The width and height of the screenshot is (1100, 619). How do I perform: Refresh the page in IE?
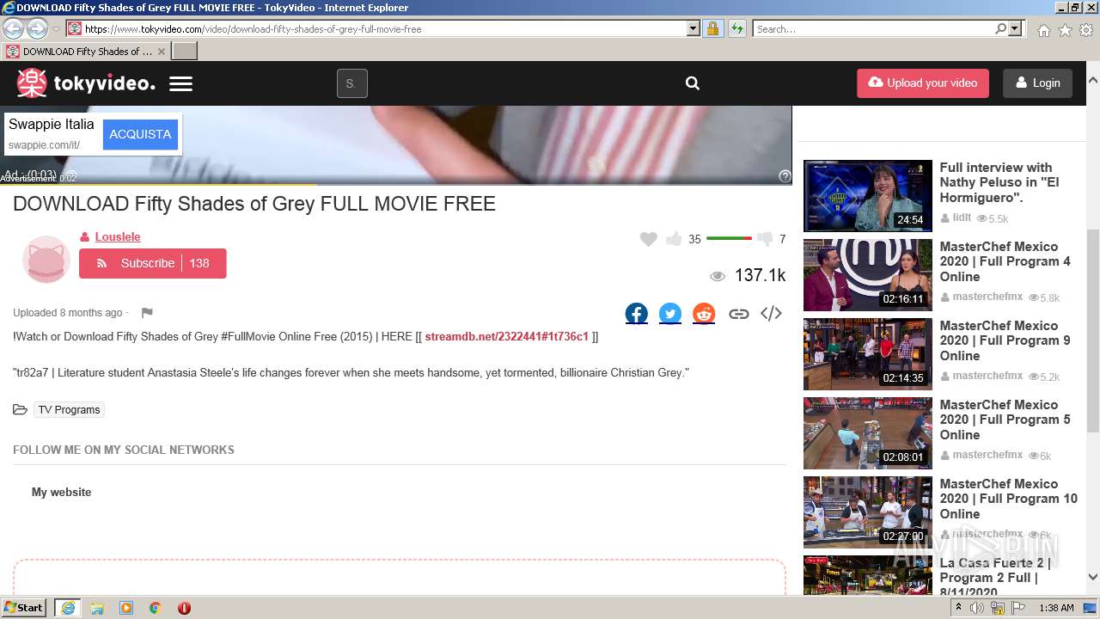[x=737, y=28]
